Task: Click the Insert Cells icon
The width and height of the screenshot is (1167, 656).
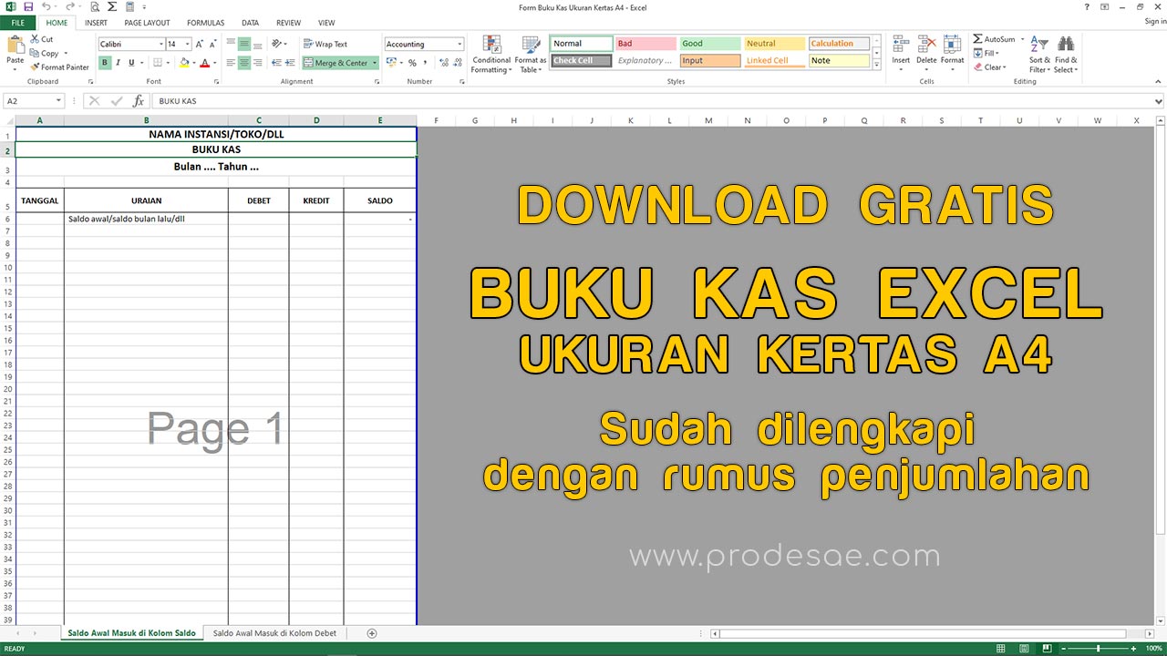Action: [901, 44]
